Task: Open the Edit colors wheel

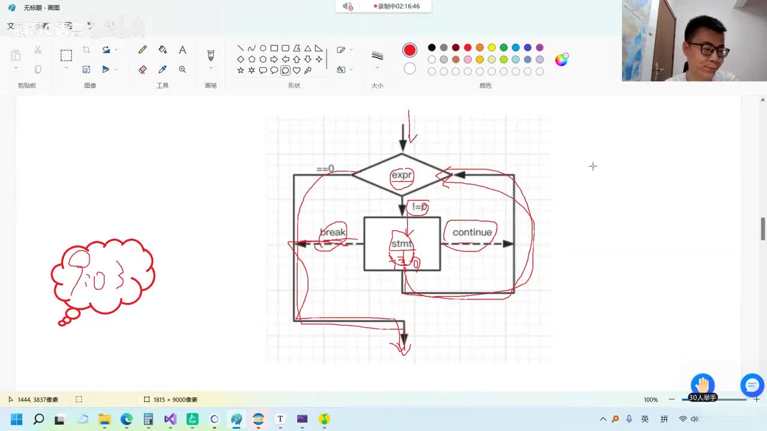Action: tap(561, 59)
